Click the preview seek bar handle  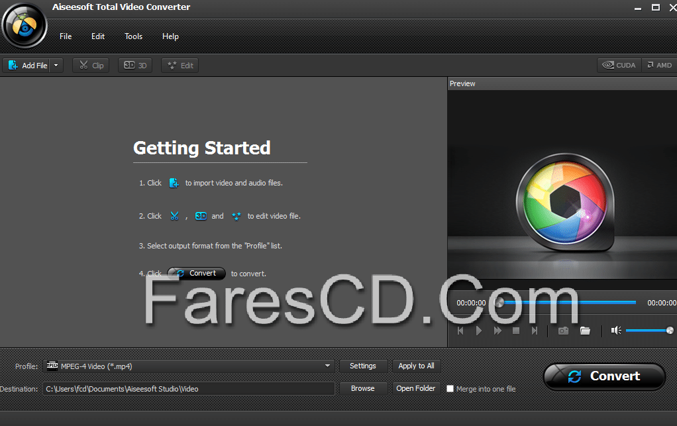point(499,302)
